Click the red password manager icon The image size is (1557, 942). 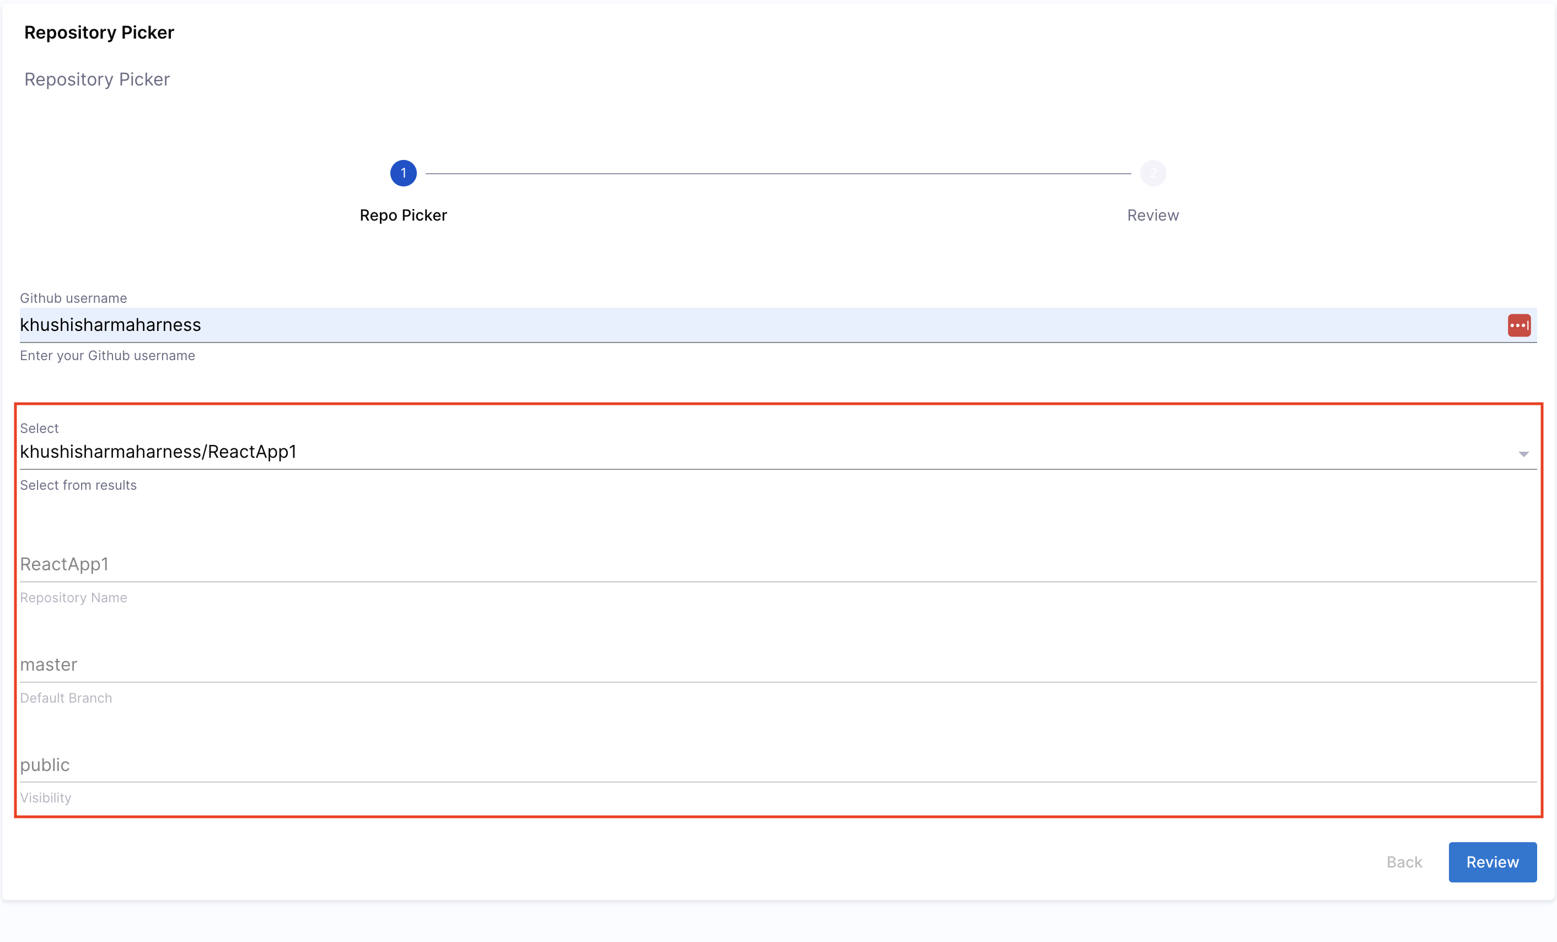[1518, 325]
